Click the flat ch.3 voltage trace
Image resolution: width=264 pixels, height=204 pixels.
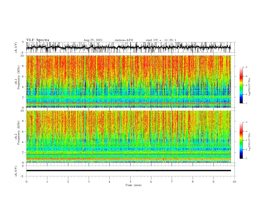128,171
